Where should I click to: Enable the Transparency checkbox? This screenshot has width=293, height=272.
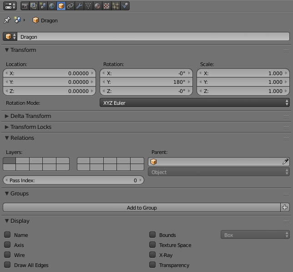point(152,265)
